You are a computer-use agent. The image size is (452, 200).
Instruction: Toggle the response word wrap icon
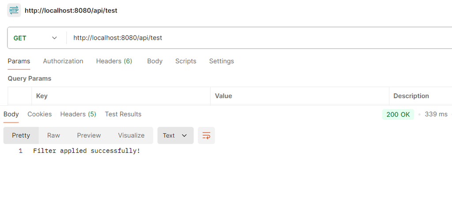coord(207,136)
